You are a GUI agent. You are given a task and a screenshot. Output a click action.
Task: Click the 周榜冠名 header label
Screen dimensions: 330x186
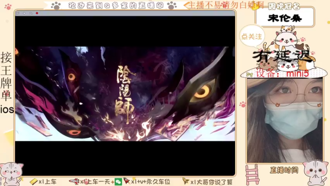click(x=284, y=7)
